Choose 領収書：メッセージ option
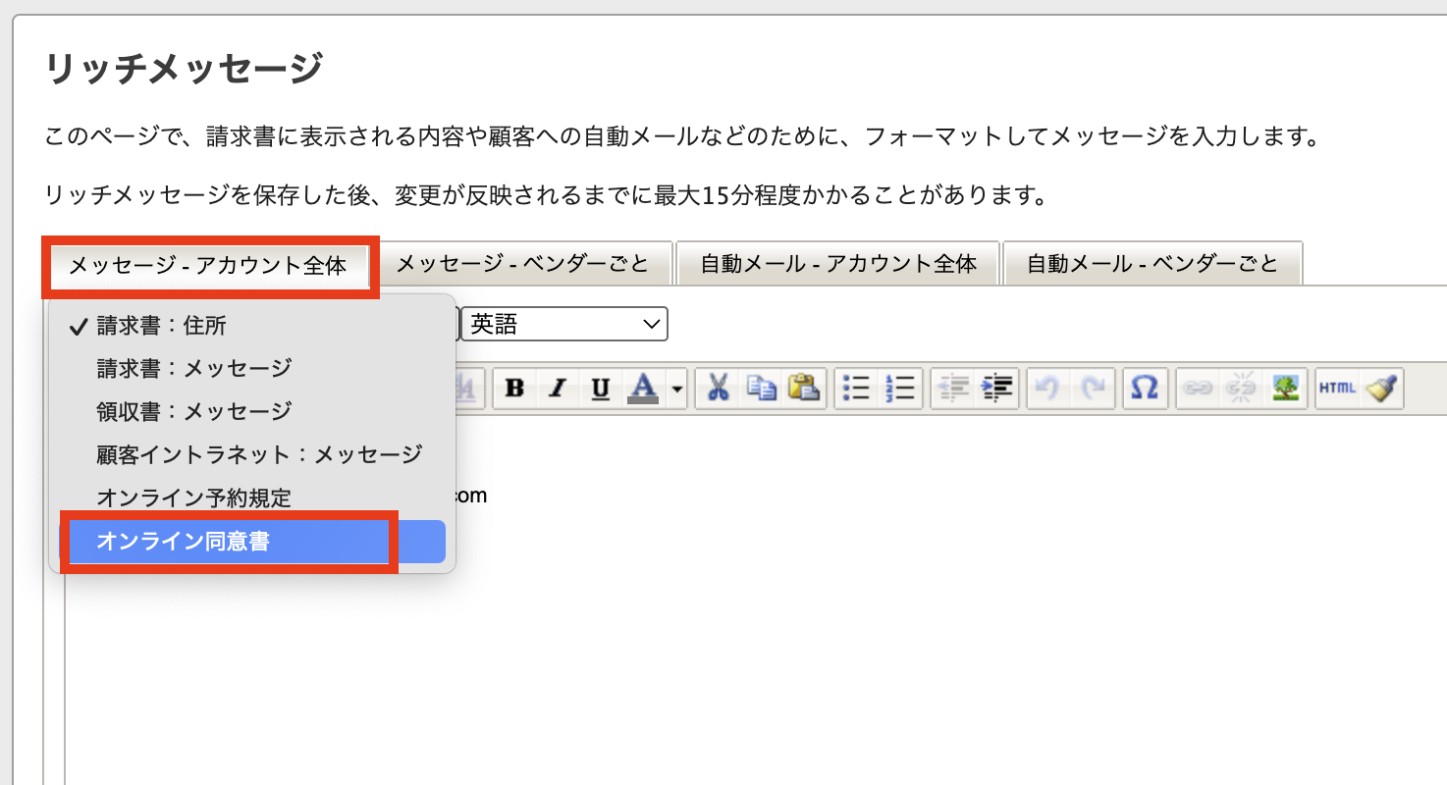Viewport: 1447px width, 785px height. point(194,411)
